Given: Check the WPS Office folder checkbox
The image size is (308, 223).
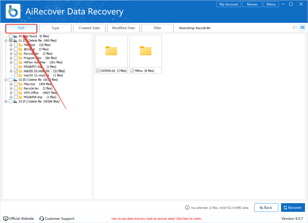Looking at the screenshot, I should click(16, 93).
